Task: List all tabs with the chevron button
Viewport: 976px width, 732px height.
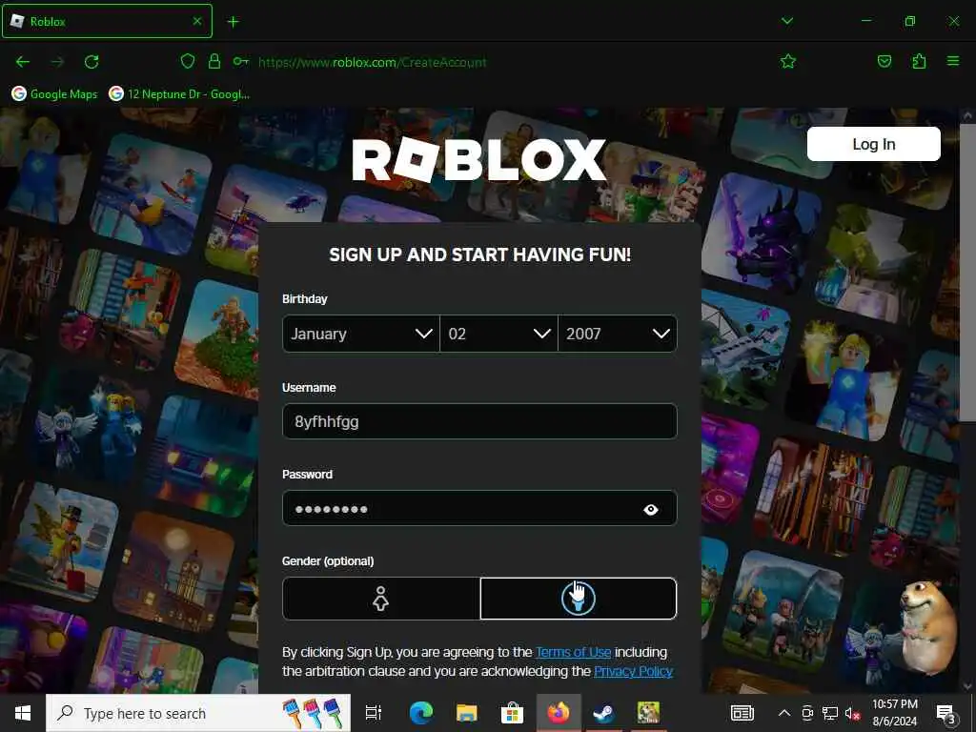Action: tap(787, 21)
